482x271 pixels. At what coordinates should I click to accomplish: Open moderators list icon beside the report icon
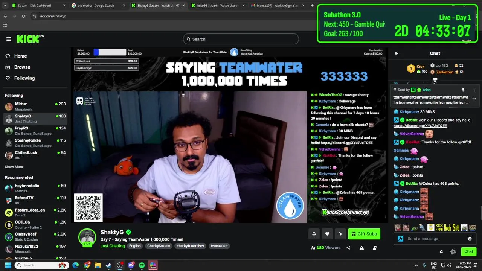pos(375,248)
